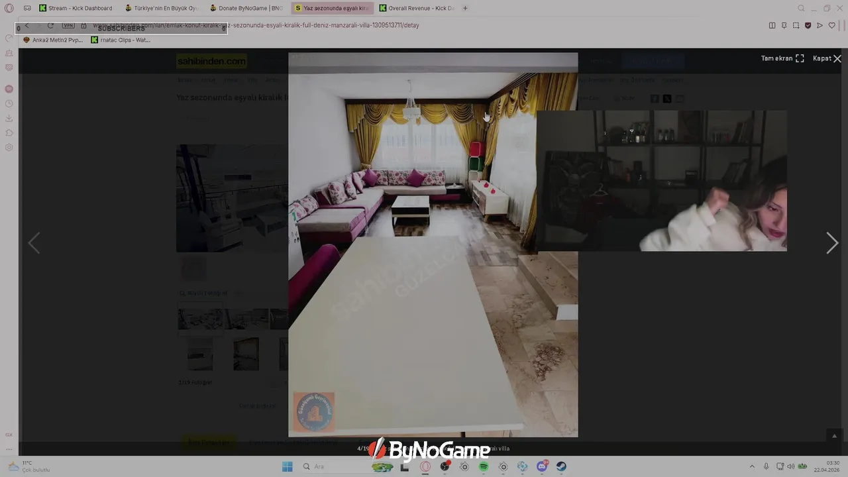Switch to Donate ByNoGame tab
The image size is (848, 477).
247,8
